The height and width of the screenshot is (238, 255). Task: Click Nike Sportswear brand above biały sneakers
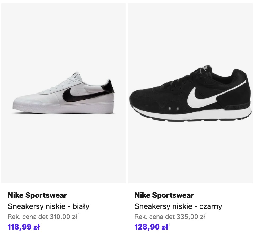coord(37,195)
